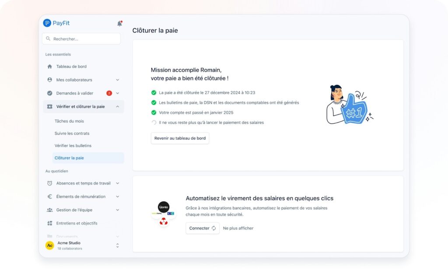Expand the Mes collaborateurs section
The height and width of the screenshot is (273, 448).
[117, 80]
